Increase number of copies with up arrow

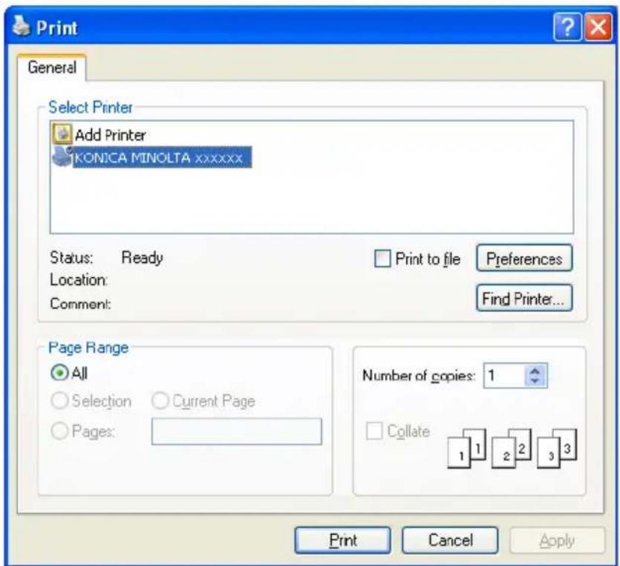coord(535,371)
